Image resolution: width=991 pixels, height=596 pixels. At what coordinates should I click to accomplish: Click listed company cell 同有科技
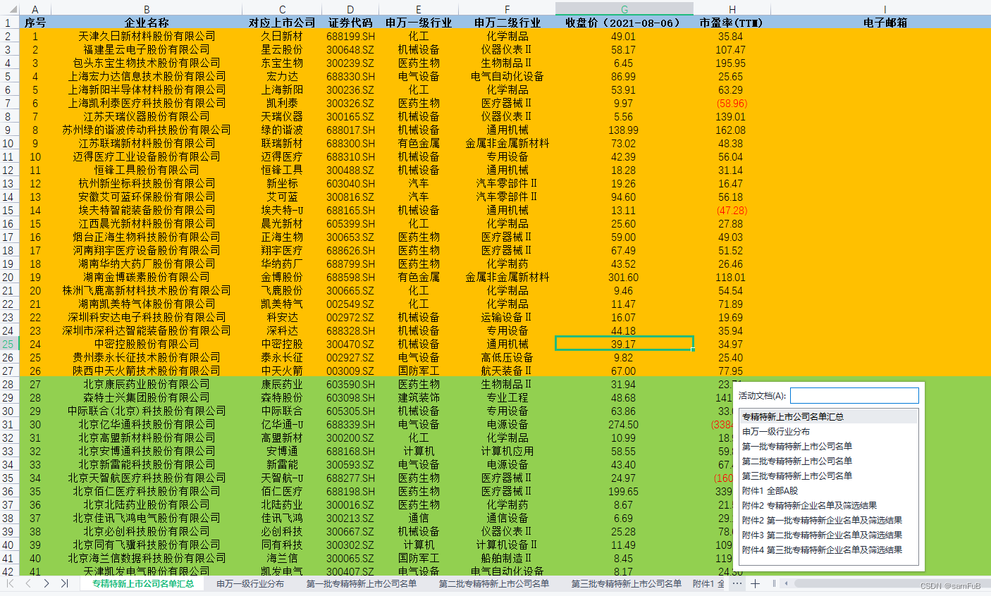[282, 545]
